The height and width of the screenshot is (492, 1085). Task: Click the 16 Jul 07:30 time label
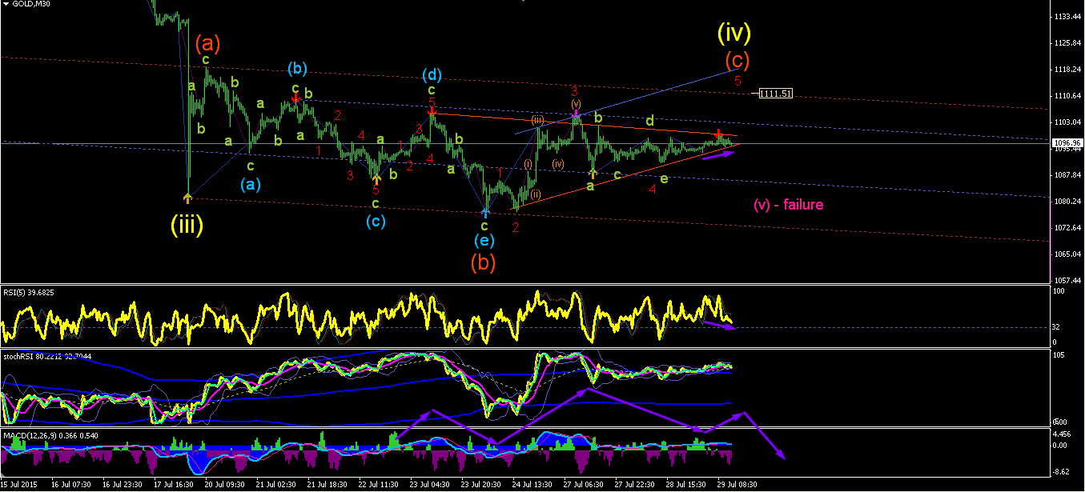(70, 485)
